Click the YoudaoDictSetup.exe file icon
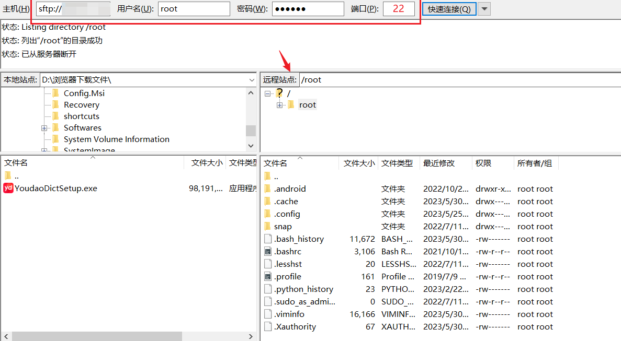621x341 pixels. point(8,188)
